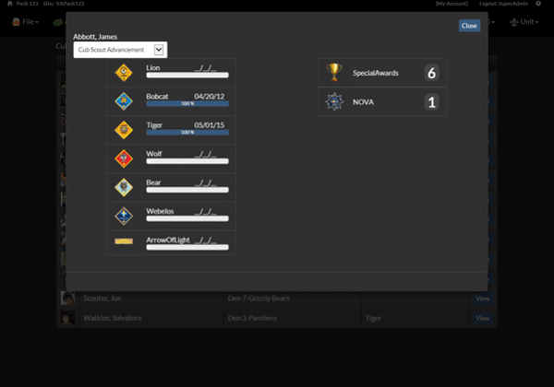The width and height of the screenshot is (554, 387).
Task: Click the Bear rank badge icon
Action: pyautogui.click(x=124, y=187)
